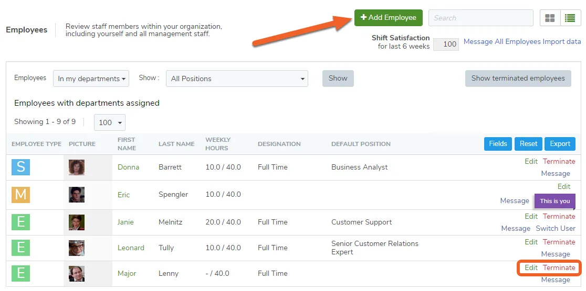This screenshot has height=291, width=586.
Task: Switch to grid view icon
Action: pos(550,18)
